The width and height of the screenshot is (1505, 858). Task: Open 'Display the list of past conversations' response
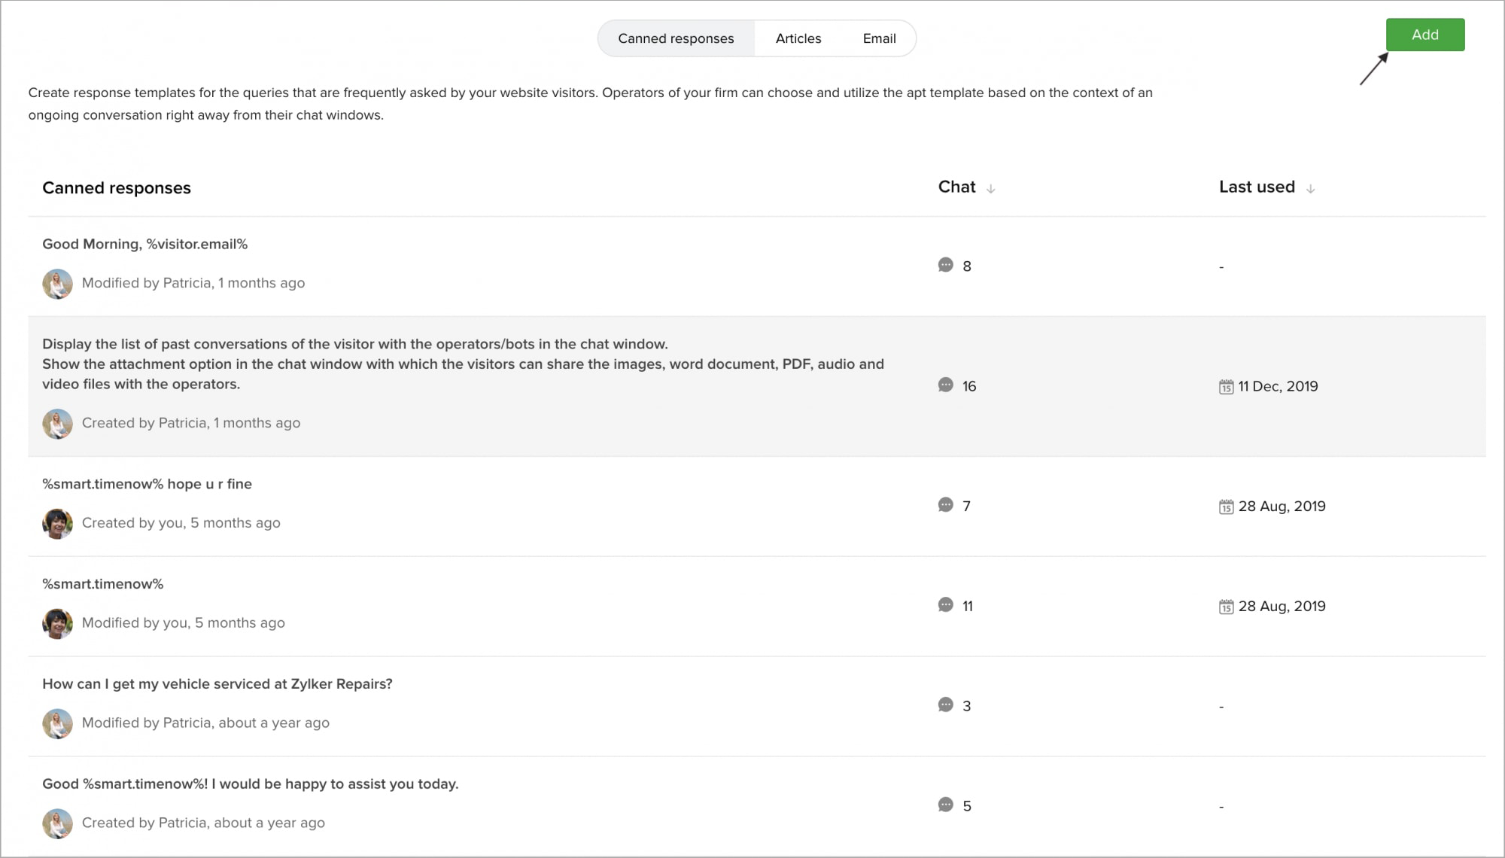point(354,344)
